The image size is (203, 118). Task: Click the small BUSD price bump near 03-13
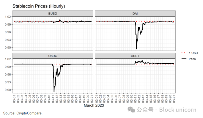tap(60, 20)
